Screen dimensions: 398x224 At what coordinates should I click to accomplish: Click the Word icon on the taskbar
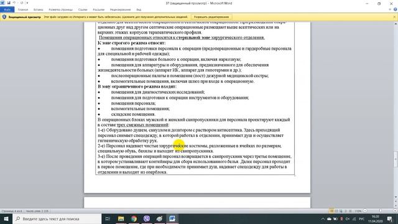172,218
